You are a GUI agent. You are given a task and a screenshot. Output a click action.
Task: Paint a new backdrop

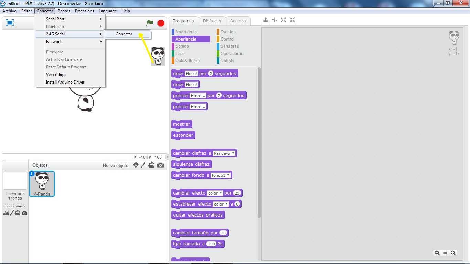click(x=12, y=213)
